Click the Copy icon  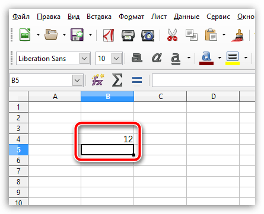click(192, 35)
